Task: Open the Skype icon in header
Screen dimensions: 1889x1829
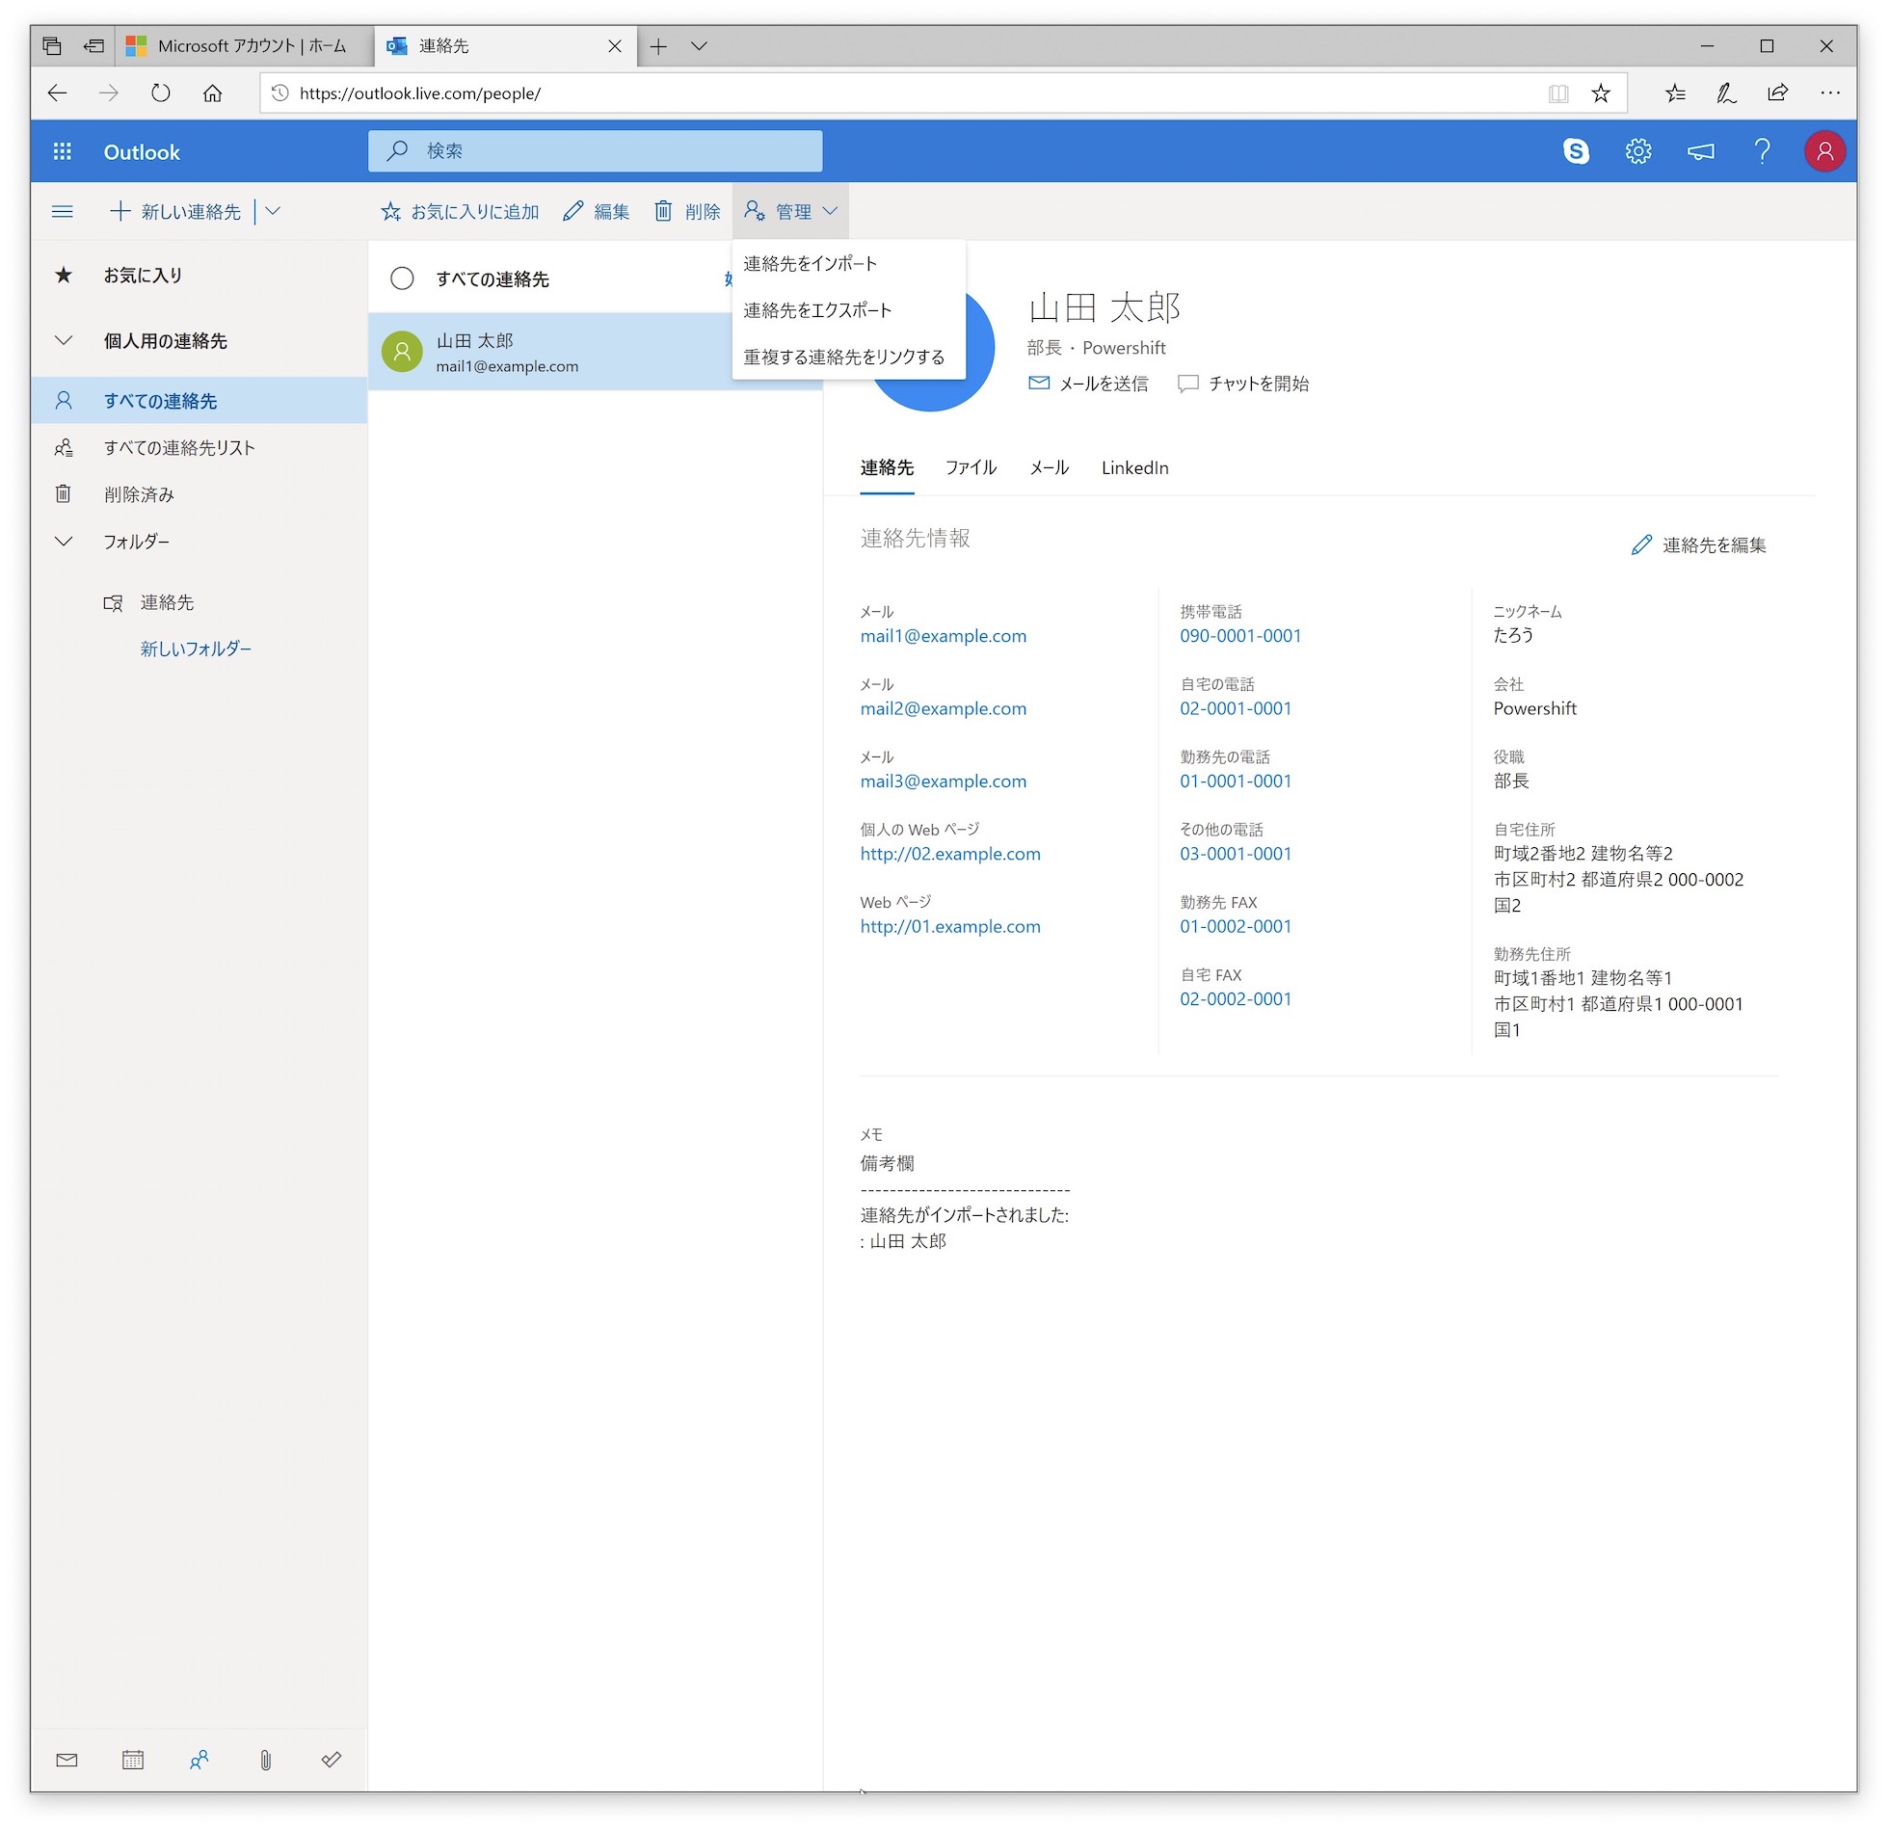Action: pyautogui.click(x=1576, y=151)
